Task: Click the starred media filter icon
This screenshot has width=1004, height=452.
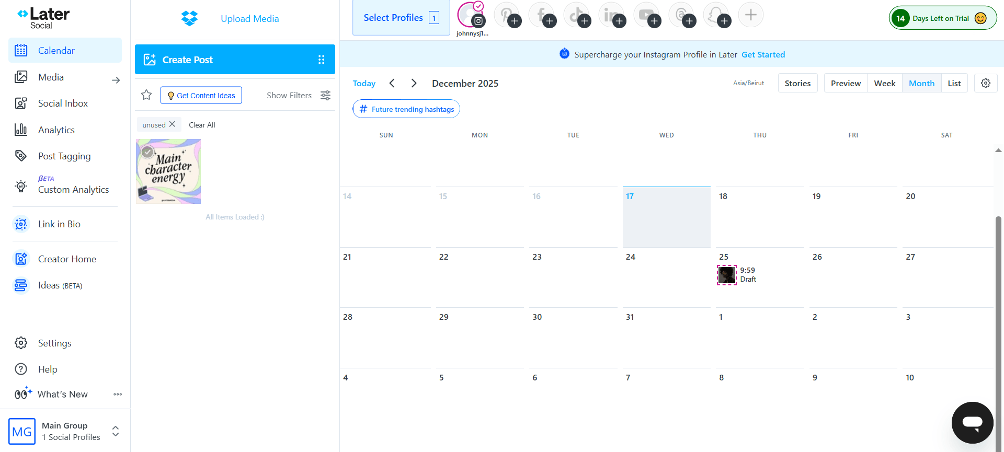Action: [146, 95]
